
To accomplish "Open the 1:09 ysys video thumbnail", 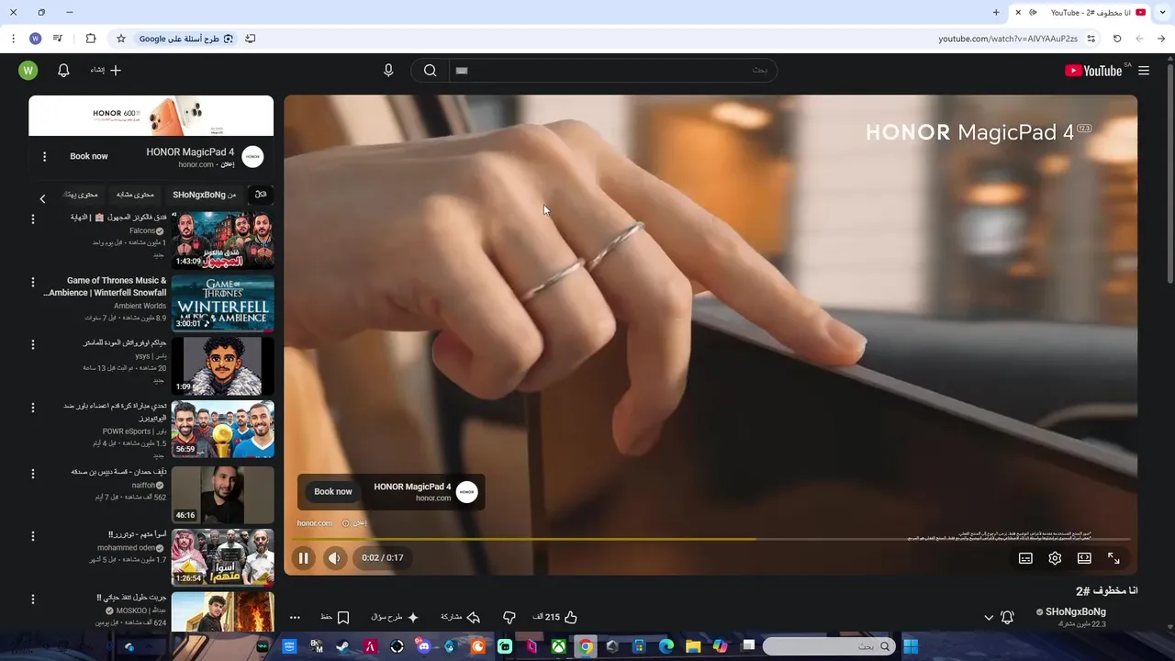I will [222, 365].
